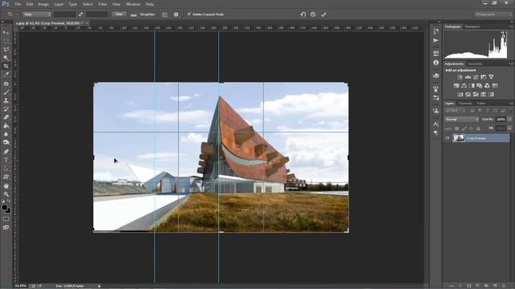The image size is (515, 289).
Task: Close the document tab
Action: pyautogui.click(x=87, y=23)
